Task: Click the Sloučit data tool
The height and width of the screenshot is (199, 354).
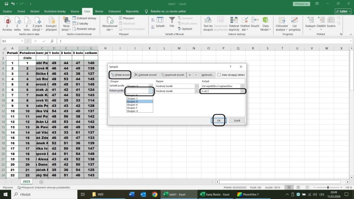Action: point(255,23)
